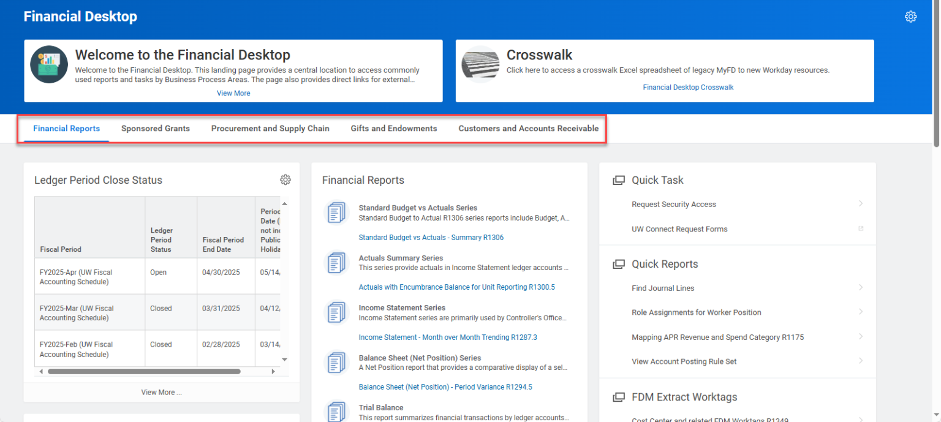This screenshot has height=422, width=941.
Task: Expand the Find Journal Lines chevron
Action: click(861, 287)
